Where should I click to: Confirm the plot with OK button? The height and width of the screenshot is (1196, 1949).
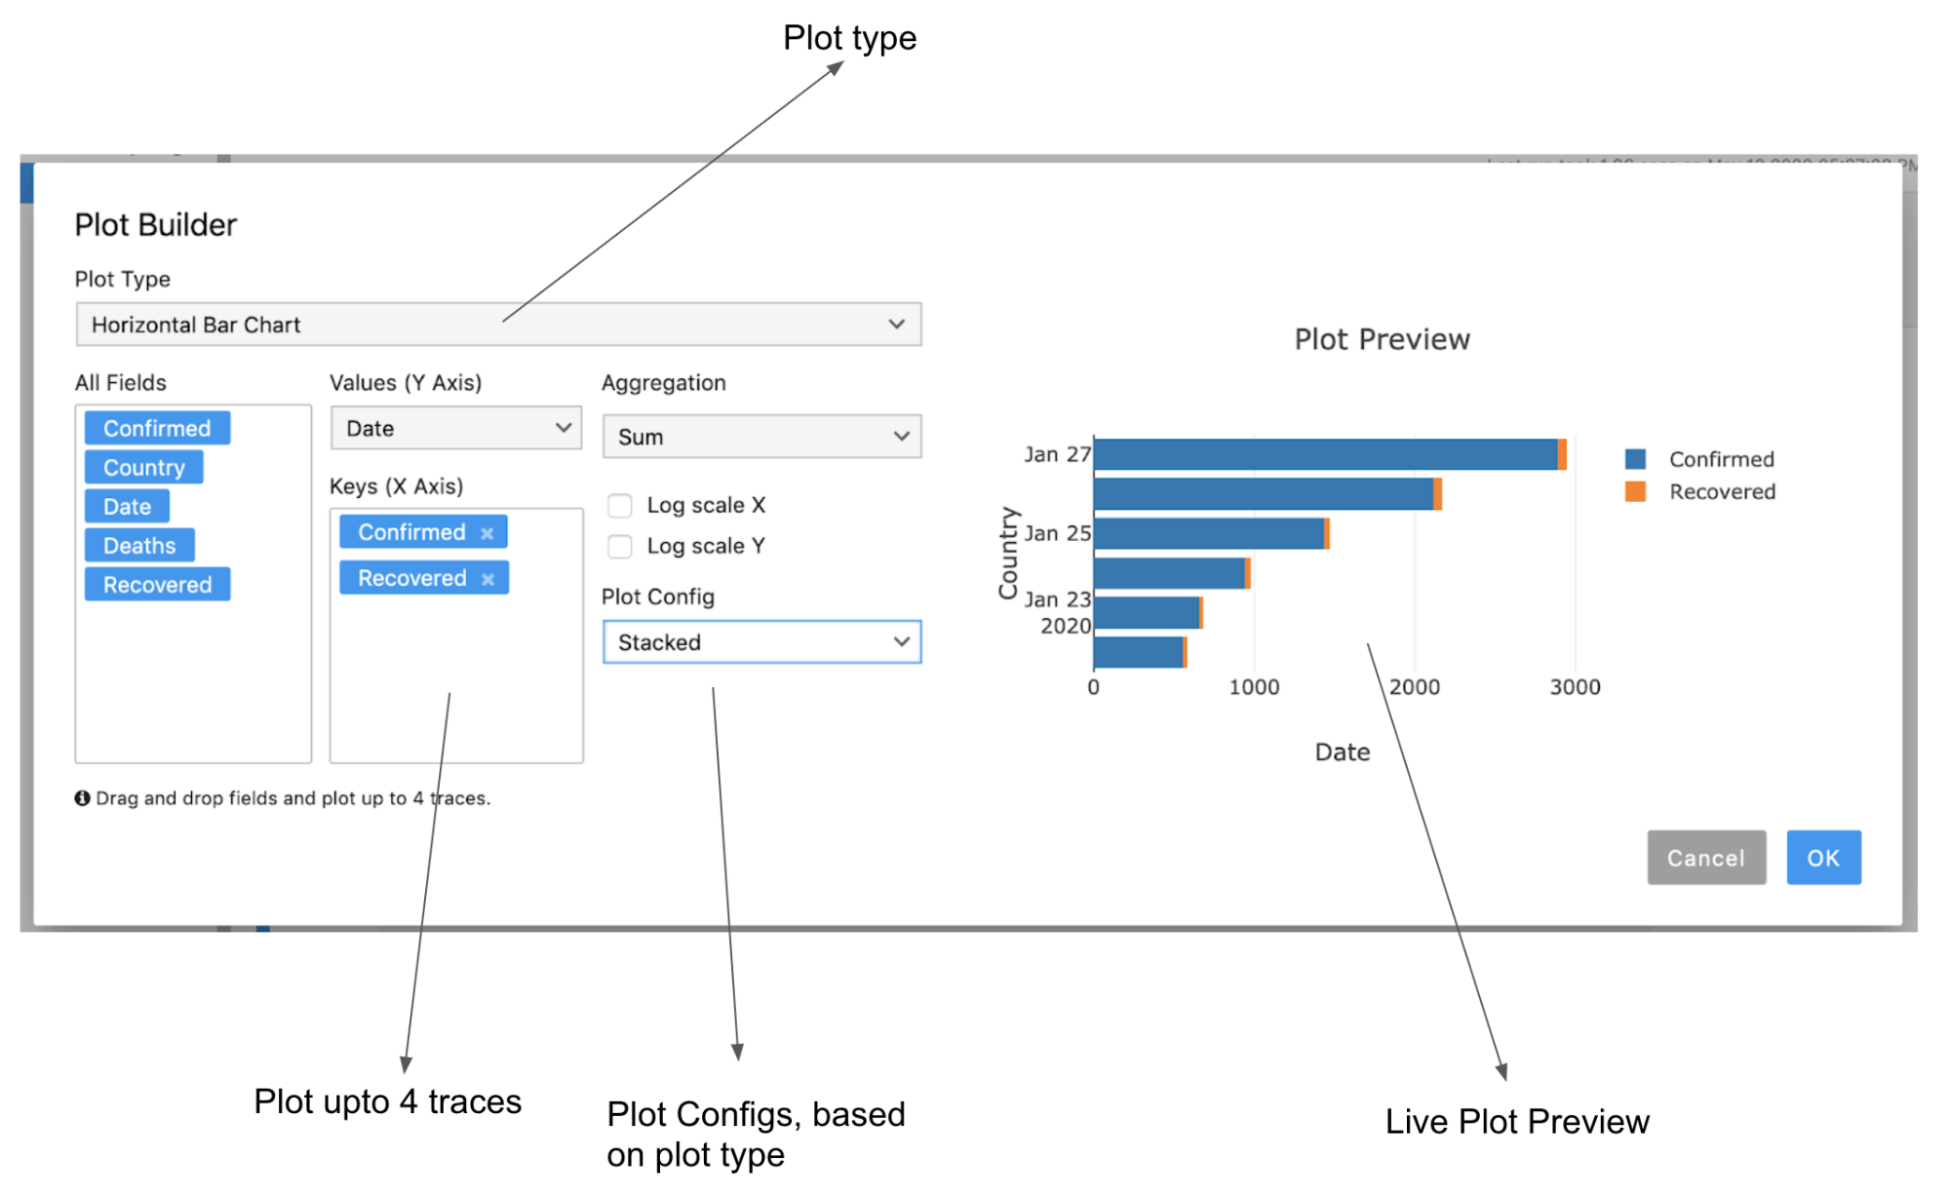1823,858
